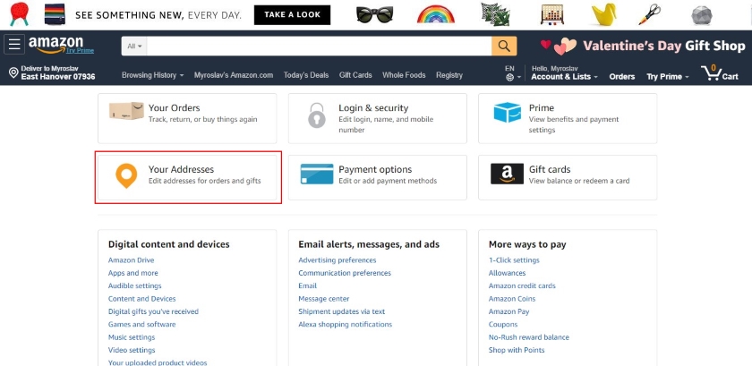
Task: Click the connect-four game product in banner
Action: pos(552,14)
